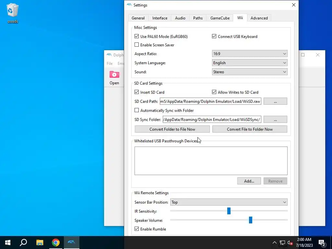Open the System Language dropdown
The image size is (332, 249).
click(x=250, y=63)
